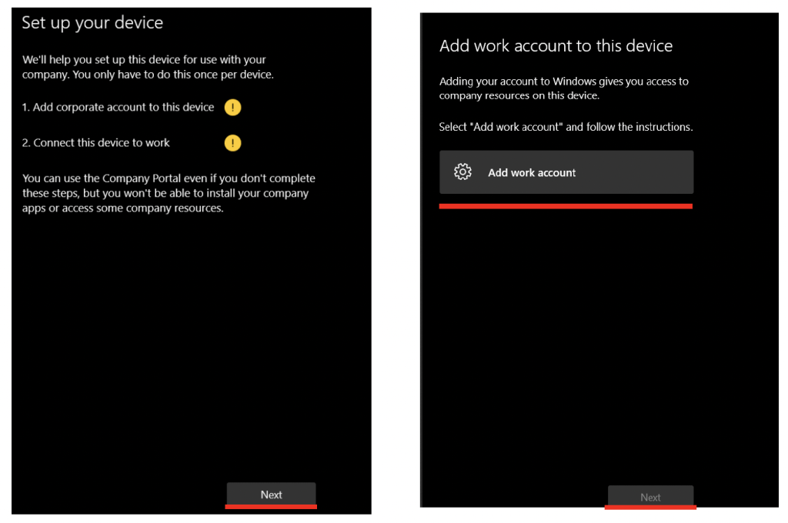The width and height of the screenshot is (788, 523).
Task: Click the warning icon beside Connect this device
Action: coord(232,143)
